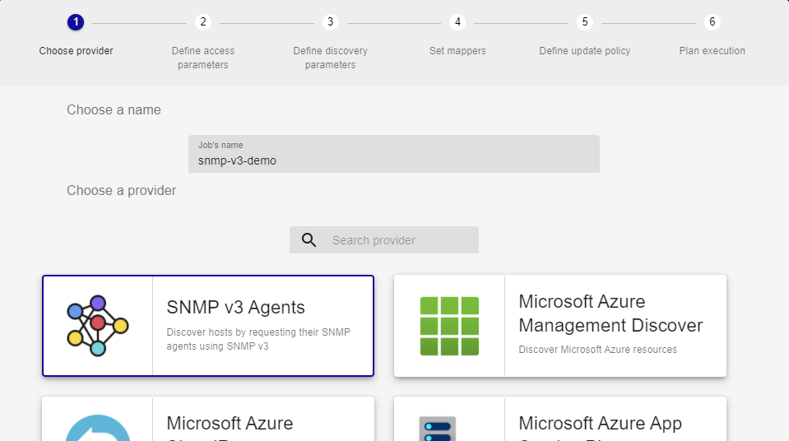Go to step 1 Choose provider
789x441 pixels.
[76, 22]
